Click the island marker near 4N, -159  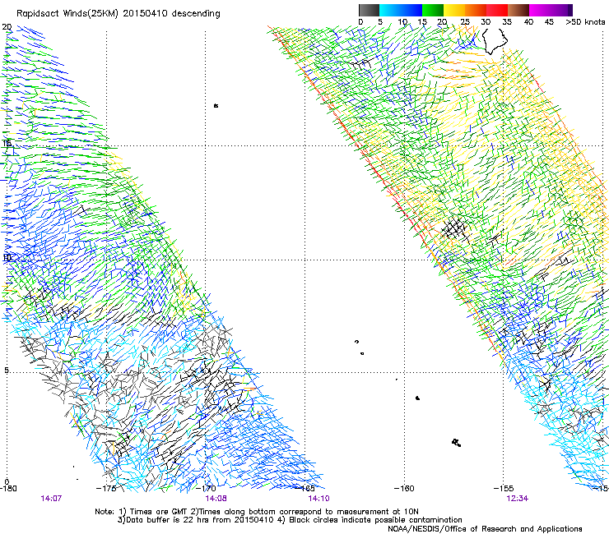point(417,398)
